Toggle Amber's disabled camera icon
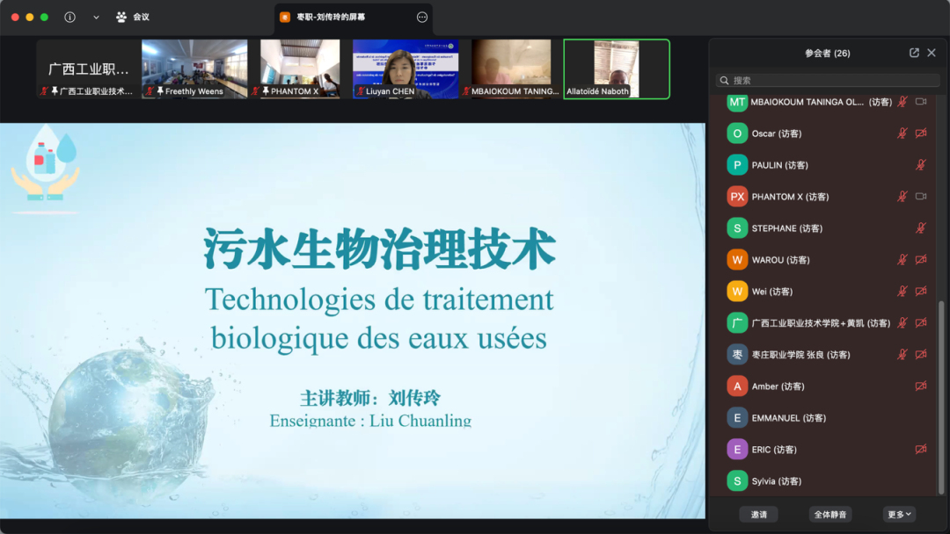This screenshot has width=950, height=534. click(921, 386)
